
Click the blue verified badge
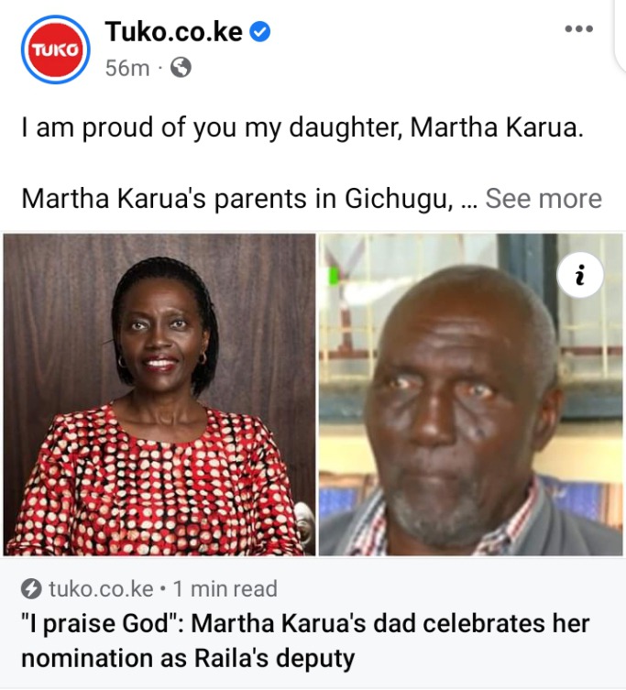(260, 32)
